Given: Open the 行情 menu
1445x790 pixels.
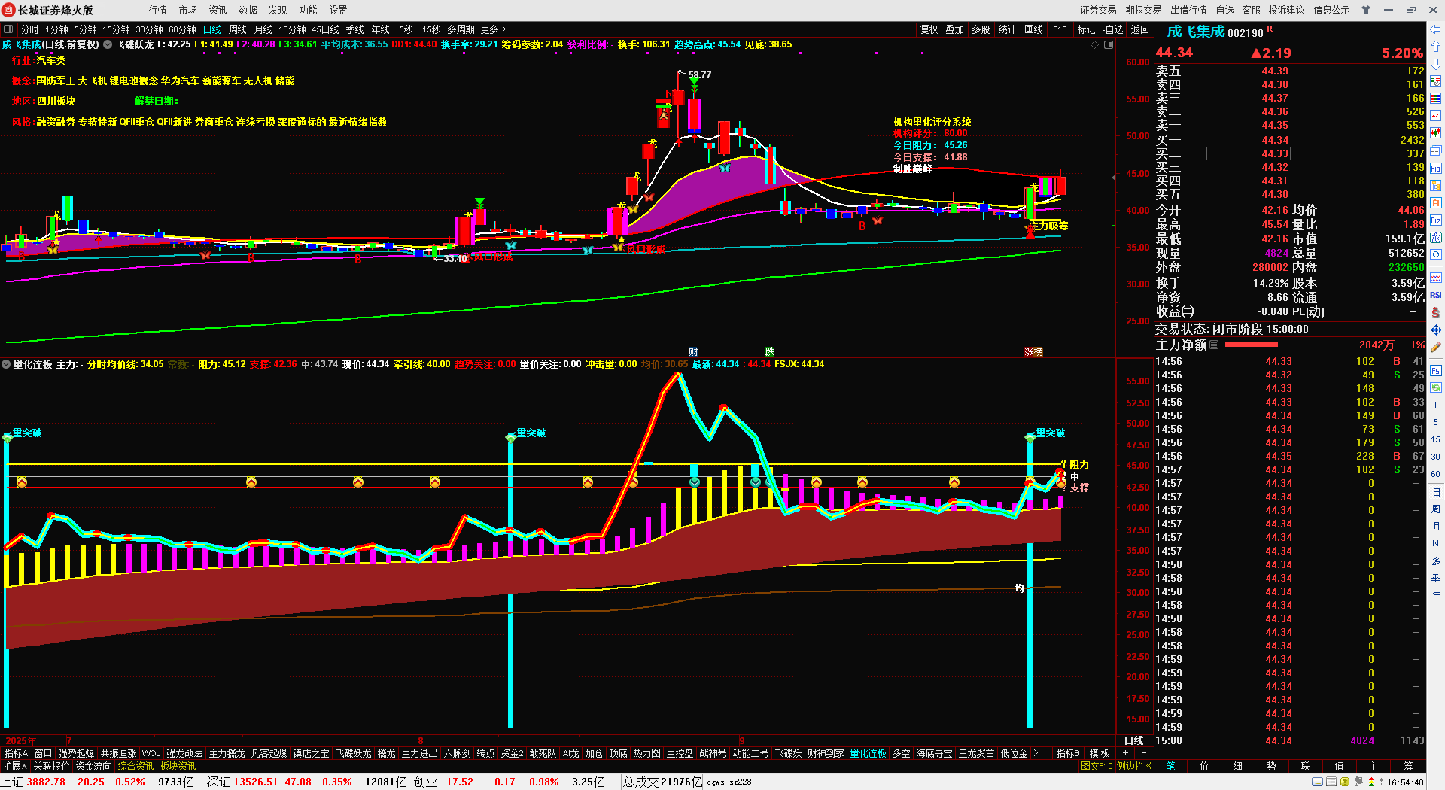Looking at the screenshot, I should click(158, 10).
